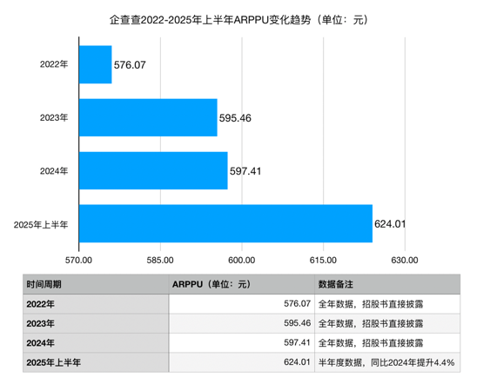Viewport: 490px width, 384px height.
Task: Click the blue bar for 2023年
Action: click(148, 117)
